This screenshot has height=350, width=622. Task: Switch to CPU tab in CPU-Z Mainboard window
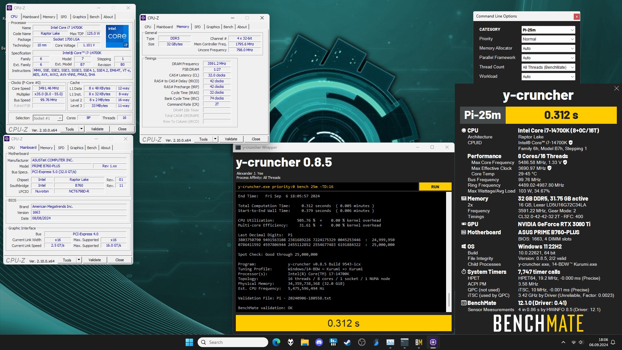pos(12,148)
